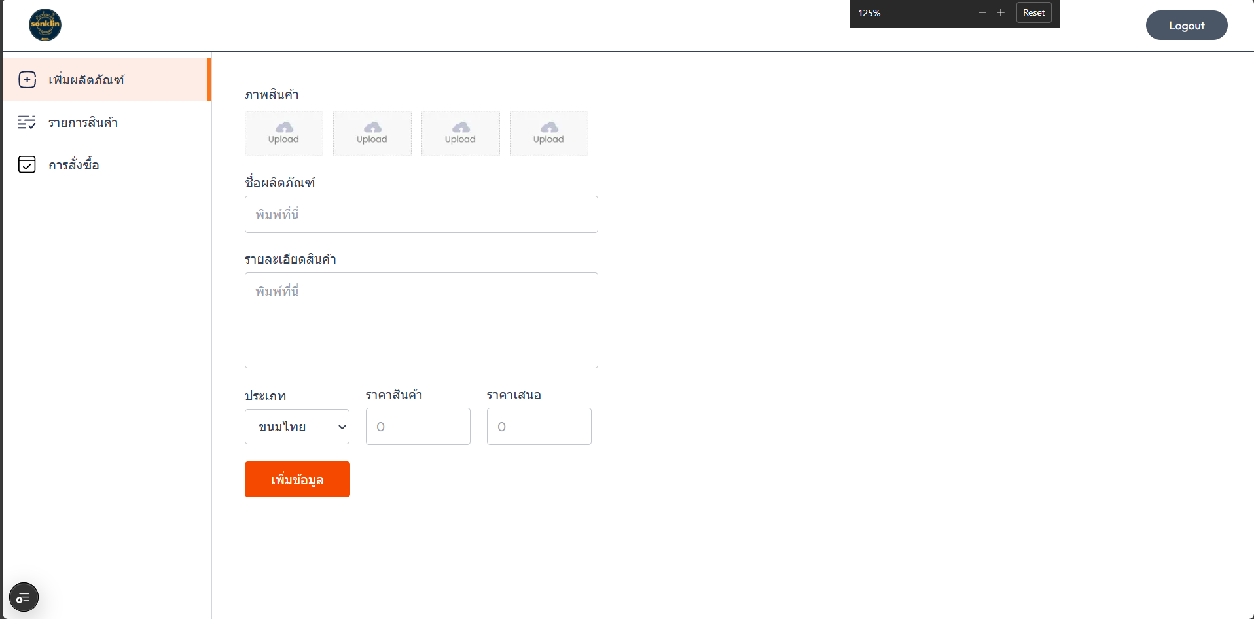Click the list icon beside รายการสินค้า

click(27, 122)
